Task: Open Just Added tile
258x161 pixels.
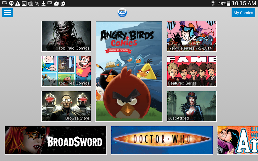Action: [192, 106]
